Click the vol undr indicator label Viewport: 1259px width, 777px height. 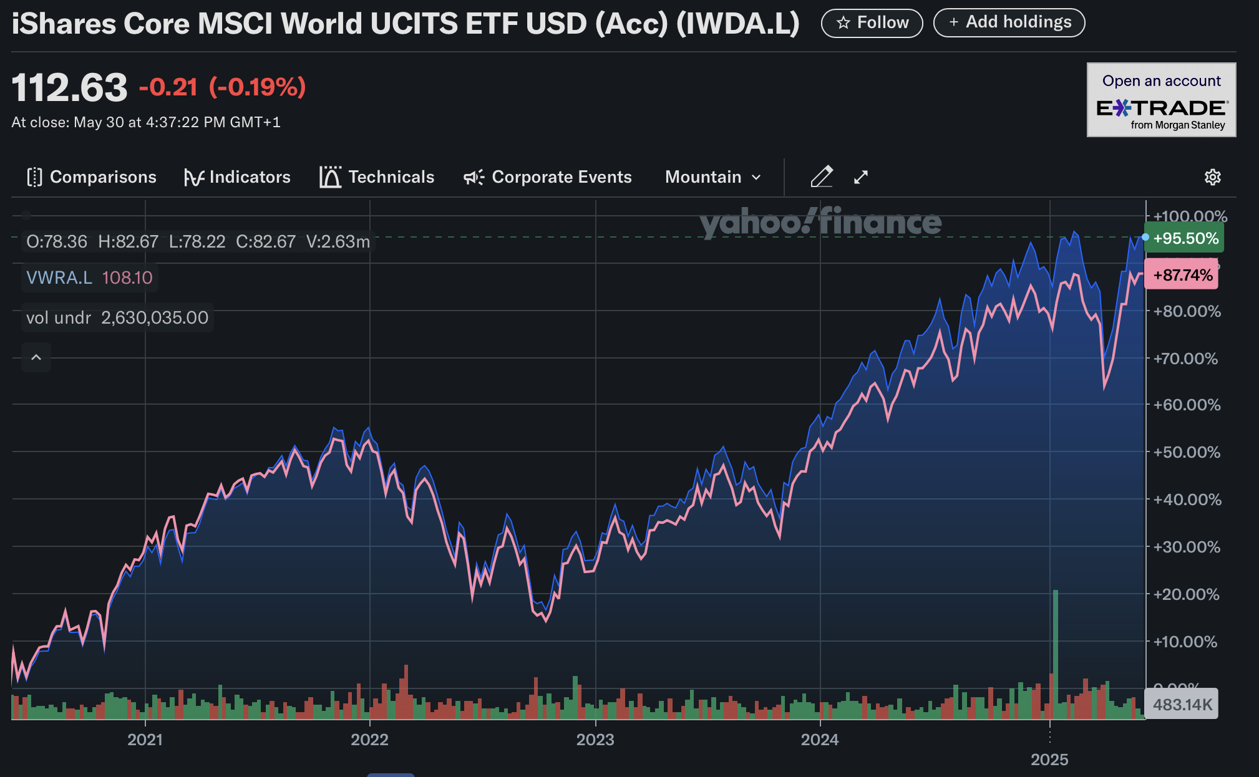(59, 318)
